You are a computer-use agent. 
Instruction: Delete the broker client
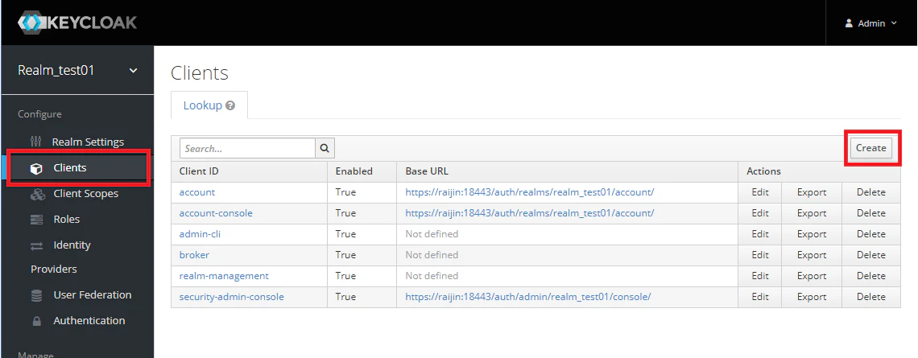(870, 255)
